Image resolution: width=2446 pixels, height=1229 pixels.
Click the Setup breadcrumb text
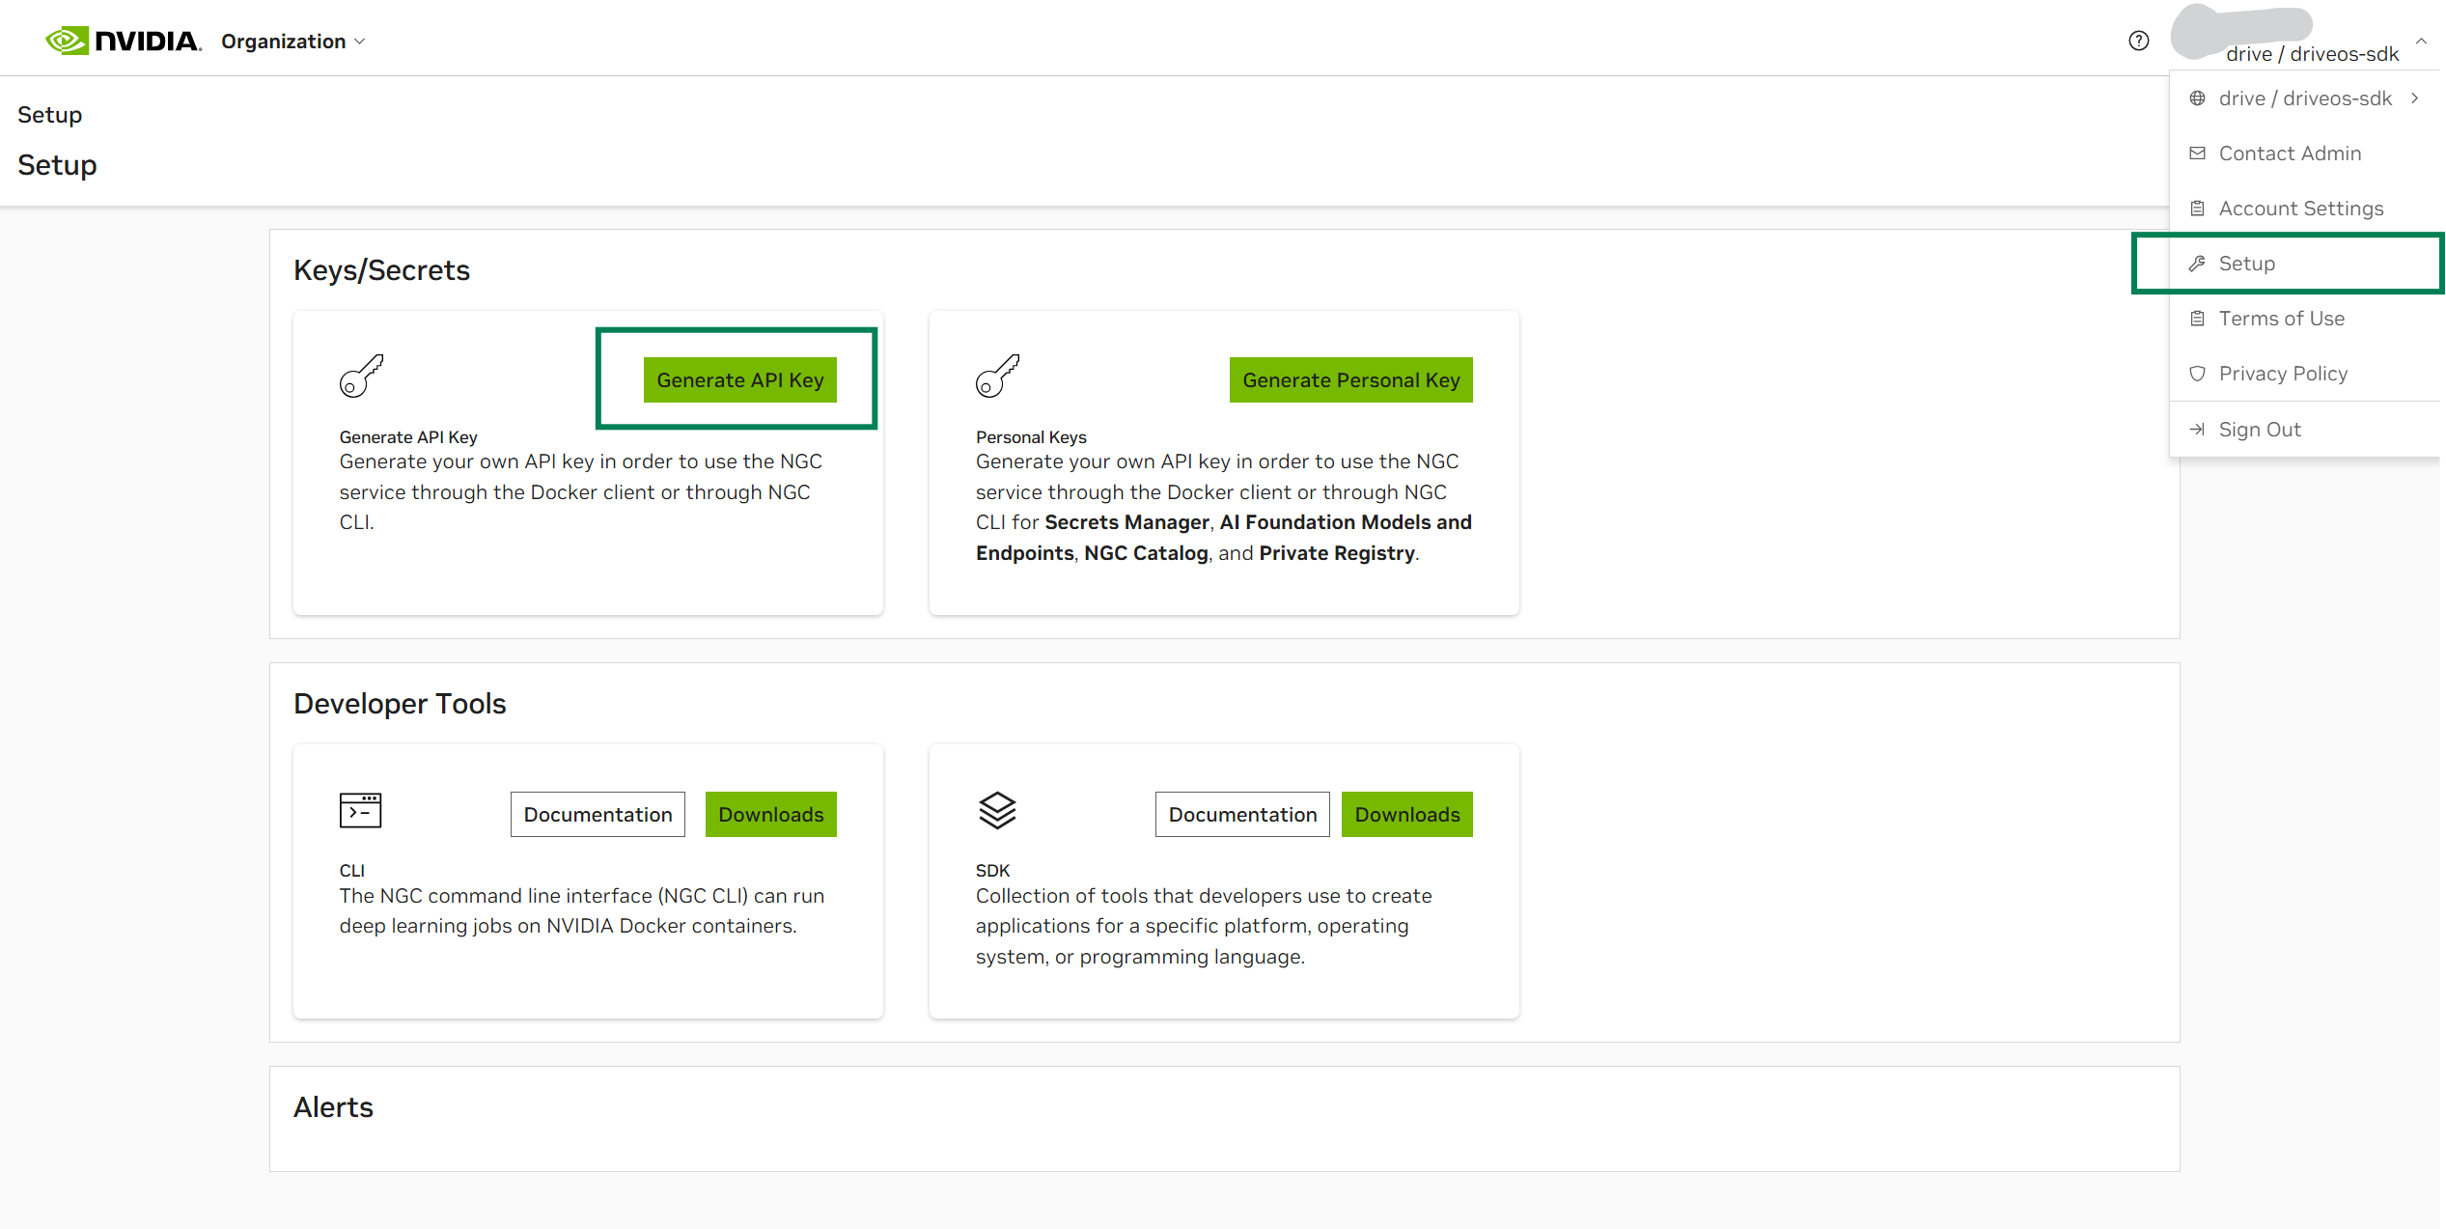(x=50, y=115)
